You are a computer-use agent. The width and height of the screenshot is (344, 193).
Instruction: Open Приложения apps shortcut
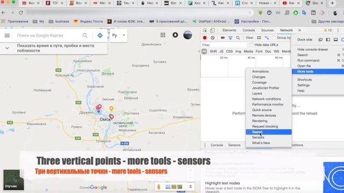coord(15,21)
